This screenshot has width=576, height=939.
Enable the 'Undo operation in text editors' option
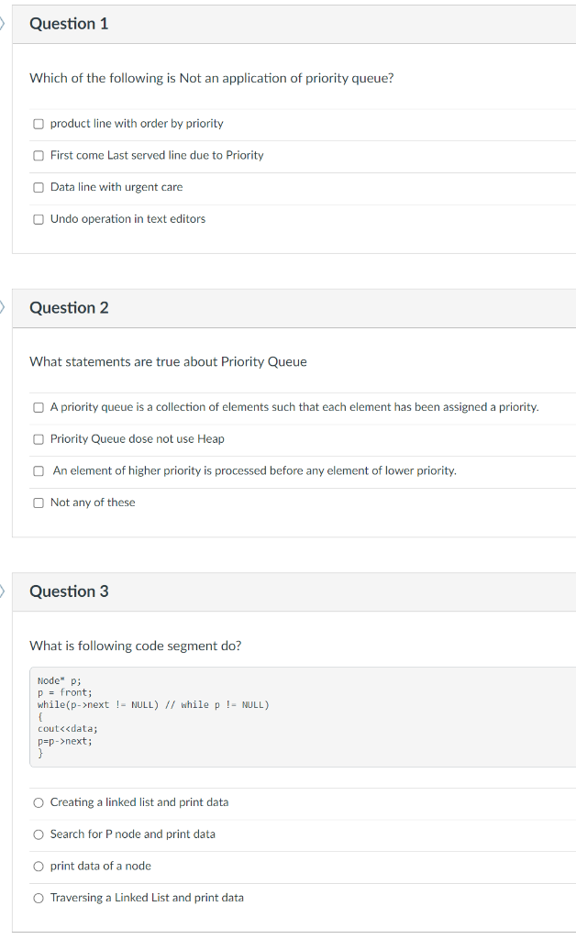pos(38,218)
